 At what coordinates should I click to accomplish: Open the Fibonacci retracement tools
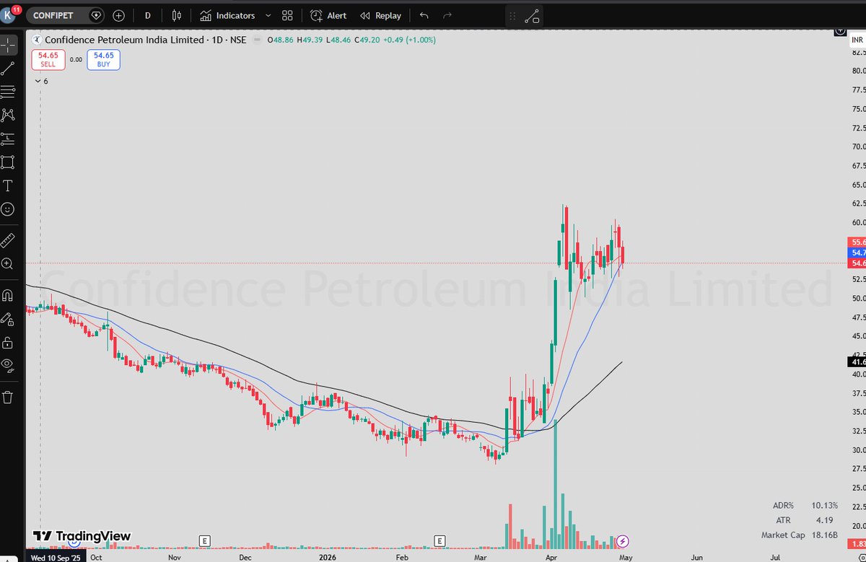click(8, 92)
